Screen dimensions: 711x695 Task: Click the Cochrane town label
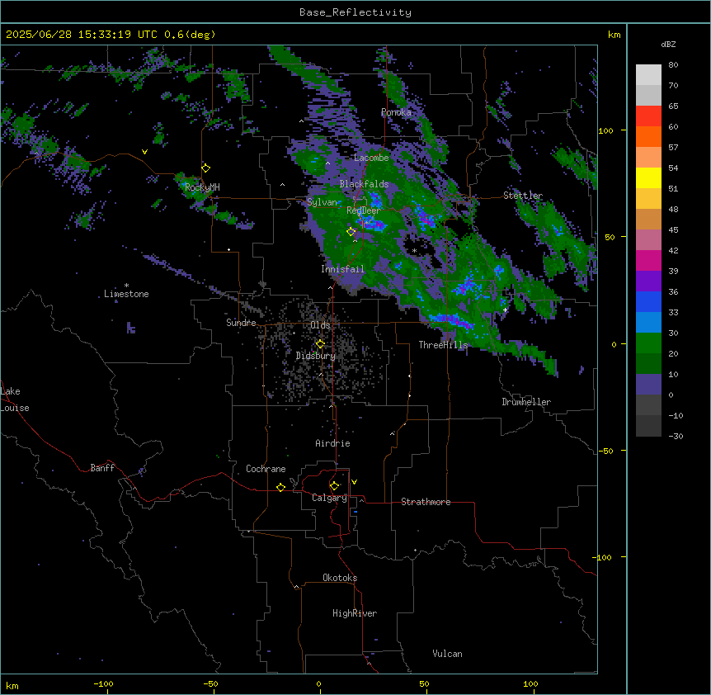[x=266, y=469]
